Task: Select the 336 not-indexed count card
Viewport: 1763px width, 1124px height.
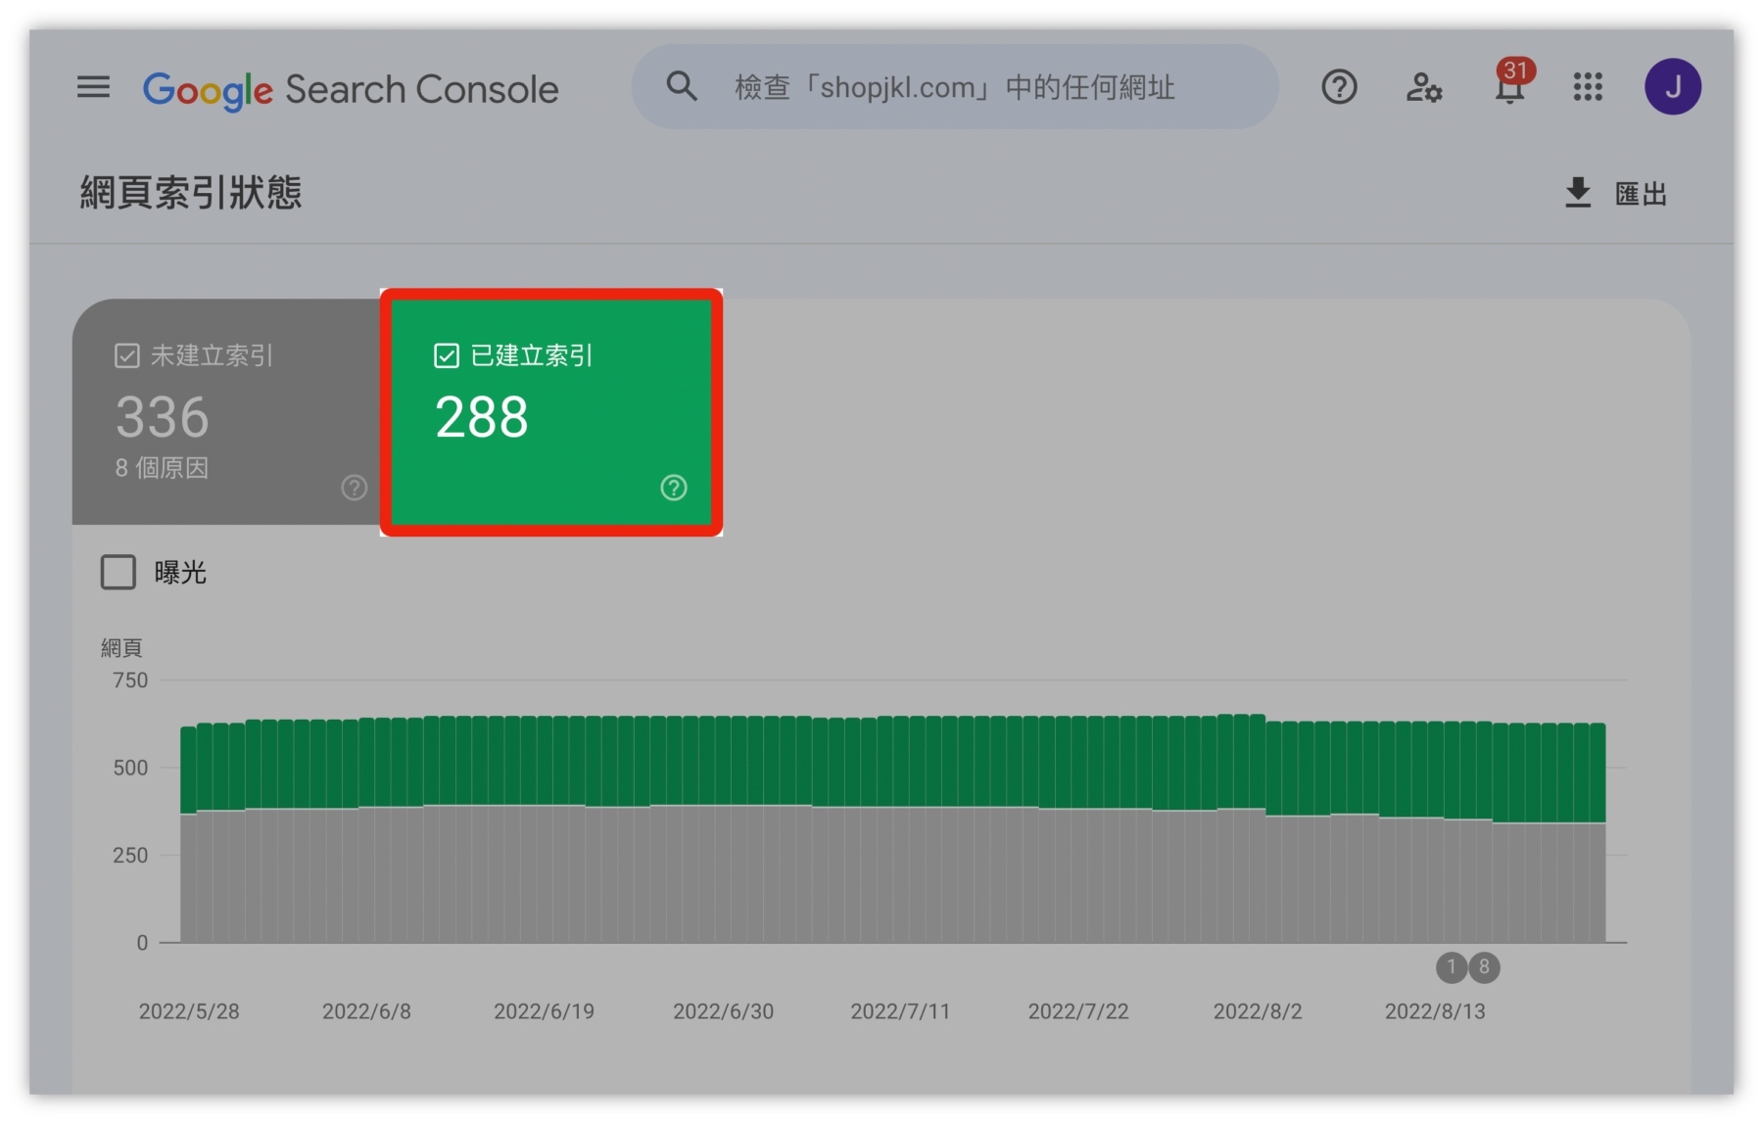Action: [x=225, y=416]
